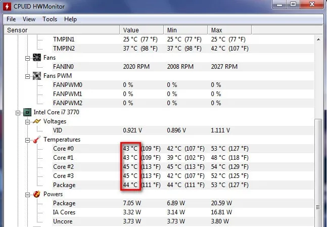This screenshot has height=227, width=327.
Task: Click the 16.81 W IA Cores max
Action: pyautogui.click(x=221, y=212)
